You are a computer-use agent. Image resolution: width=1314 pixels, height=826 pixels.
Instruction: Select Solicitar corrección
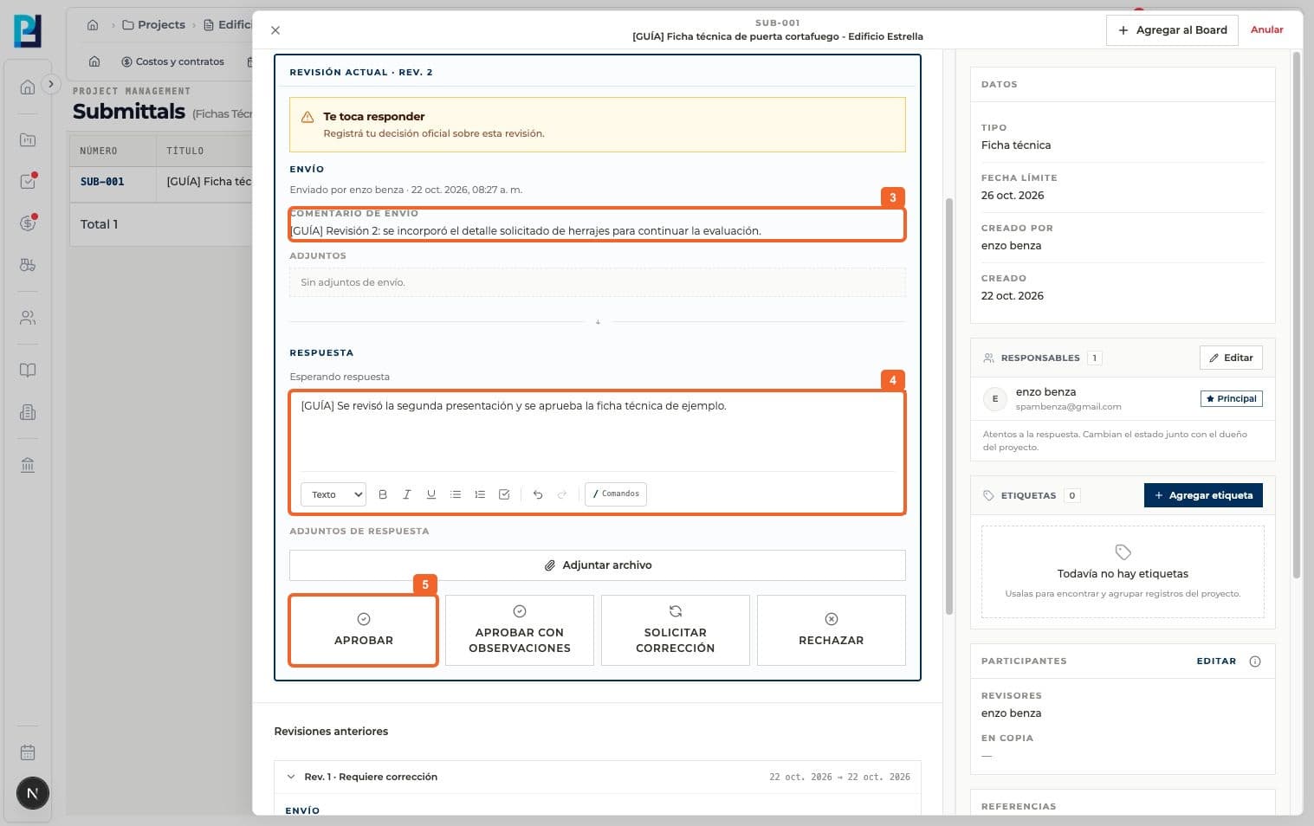(x=676, y=630)
